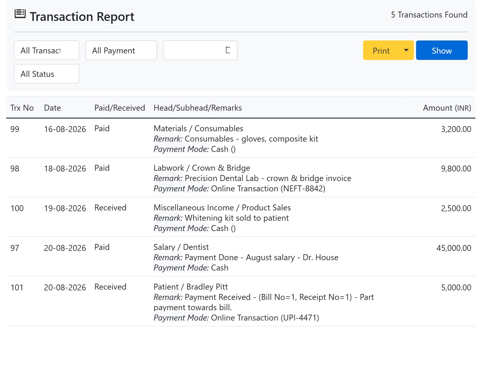Viewport: 482px width, 377px height.
Task: Click the Labwork / Crown & Bridge head
Action: (202, 168)
